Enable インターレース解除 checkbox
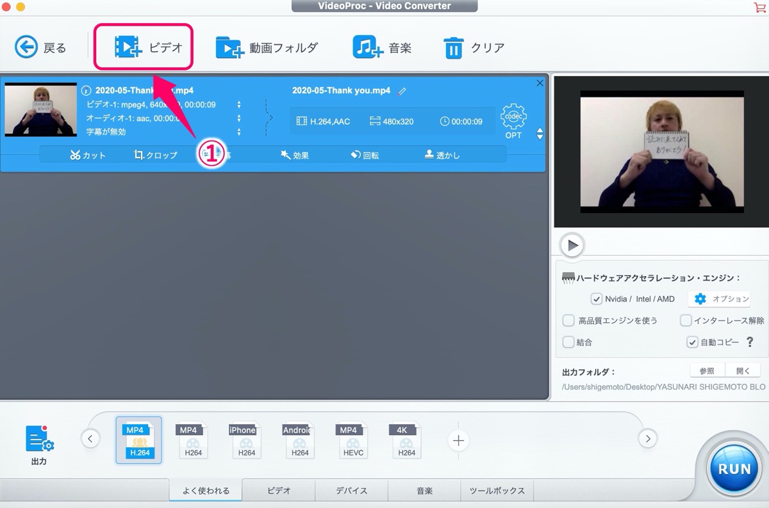The width and height of the screenshot is (769, 508). 686,320
